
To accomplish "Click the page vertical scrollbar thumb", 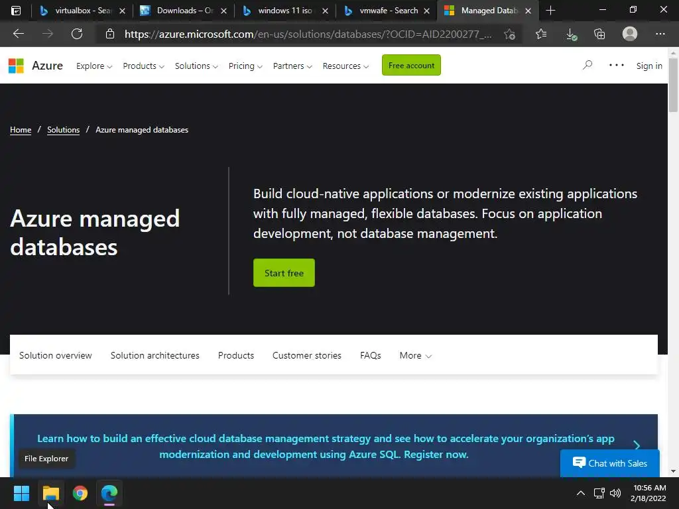I will 673,85.
